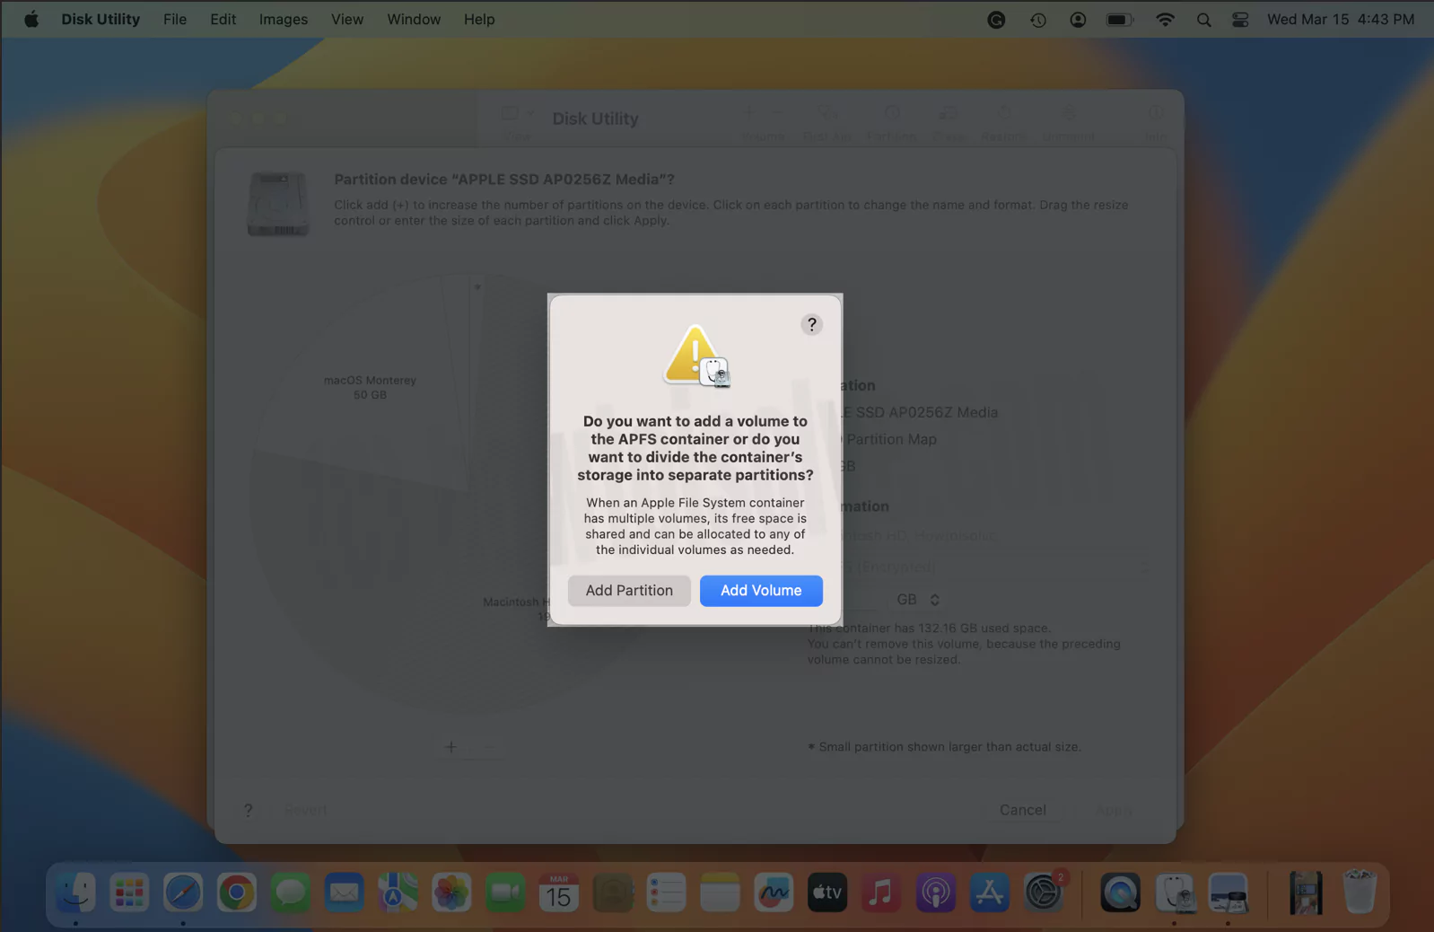1434x932 pixels.
Task: Check battery status in menu bar
Action: (x=1120, y=19)
